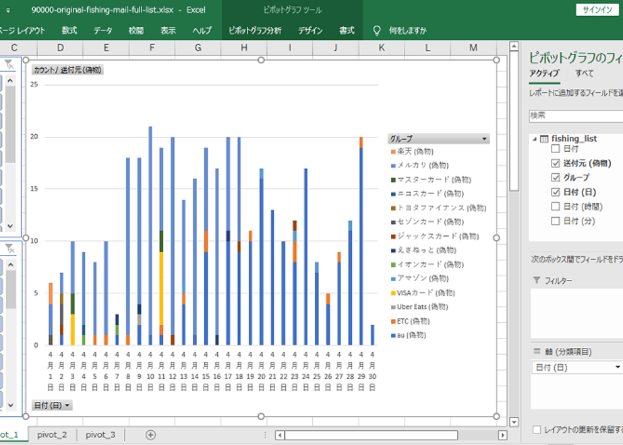Click the ETC (偽物) legend entry
Viewport: 623px width, 445px height.
click(411, 321)
